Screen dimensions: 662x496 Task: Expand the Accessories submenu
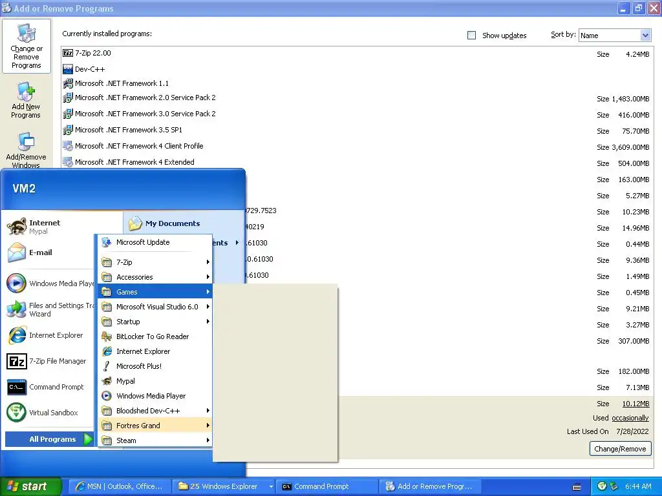tap(155, 277)
